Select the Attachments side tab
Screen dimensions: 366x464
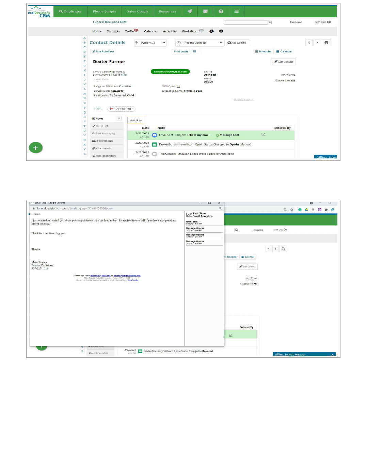pos(103,149)
